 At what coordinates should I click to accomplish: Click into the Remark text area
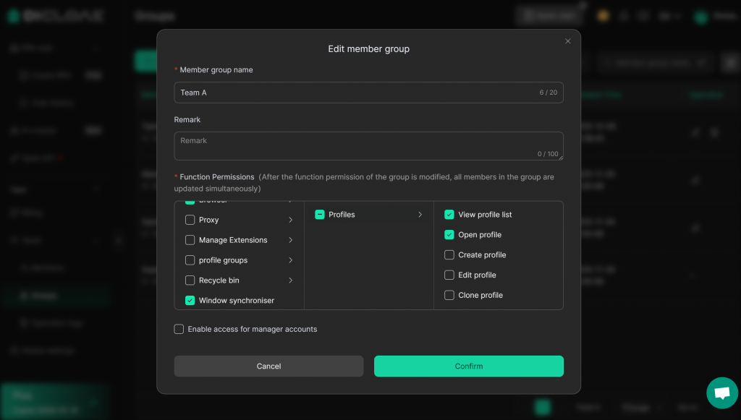(368, 145)
